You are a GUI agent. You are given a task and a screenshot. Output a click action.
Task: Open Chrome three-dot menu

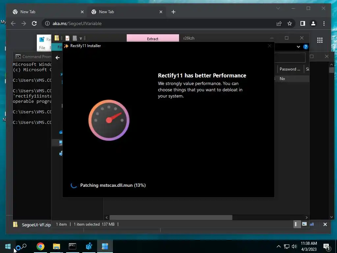point(324,23)
